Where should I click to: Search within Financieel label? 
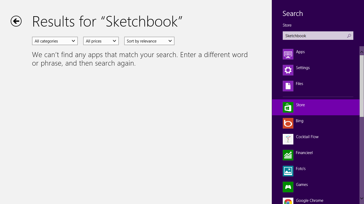(304, 153)
